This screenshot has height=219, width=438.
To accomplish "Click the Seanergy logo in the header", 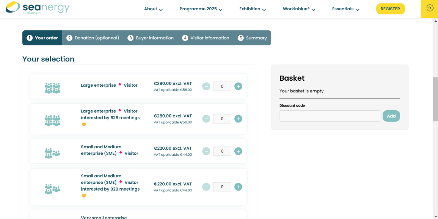I will [x=38, y=8].
